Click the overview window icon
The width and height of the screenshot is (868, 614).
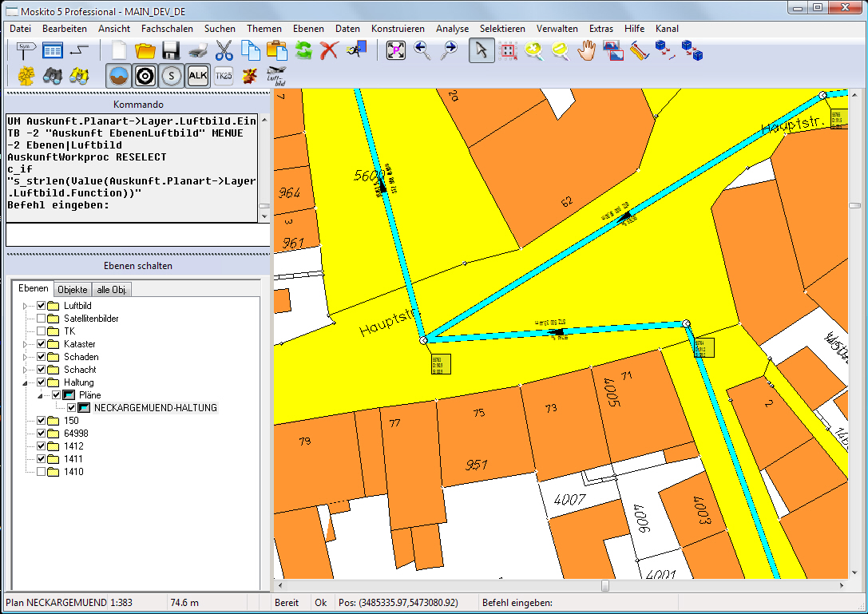[613, 51]
